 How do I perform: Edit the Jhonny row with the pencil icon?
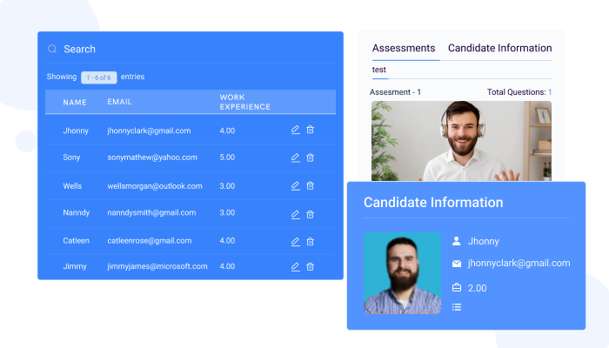(296, 130)
